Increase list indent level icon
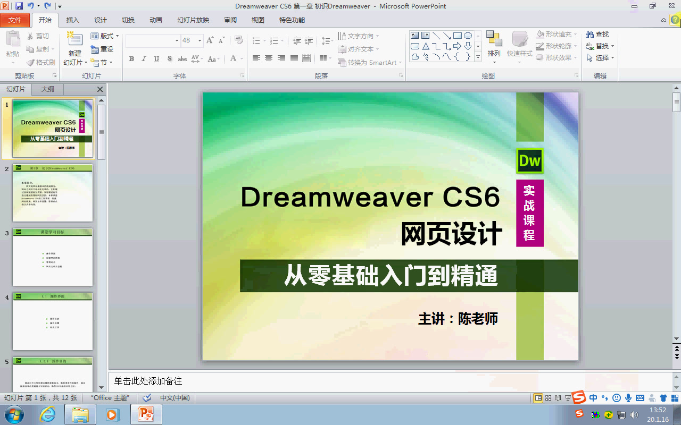Screen dimensions: 681x425 pos(310,40)
